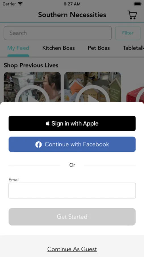Tap the Facebook logo icon

coord(39,144)
